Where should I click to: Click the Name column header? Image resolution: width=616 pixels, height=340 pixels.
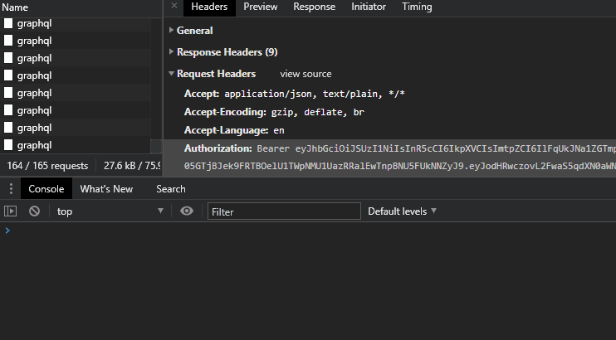click(81, 7)
